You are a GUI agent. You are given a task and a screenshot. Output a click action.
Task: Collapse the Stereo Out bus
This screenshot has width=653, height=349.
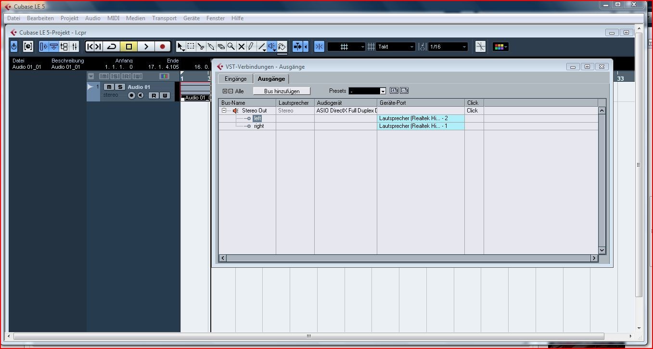point(224,111)
